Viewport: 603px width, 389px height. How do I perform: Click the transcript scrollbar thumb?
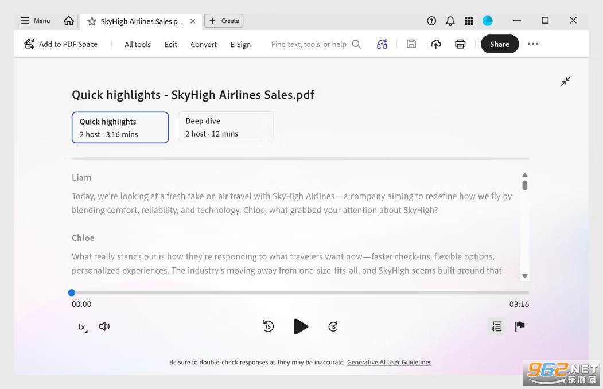click(x=525, y=185)
